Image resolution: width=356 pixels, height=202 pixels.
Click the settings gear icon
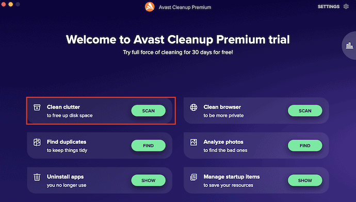pyautogui.click(x=346, y=6)
